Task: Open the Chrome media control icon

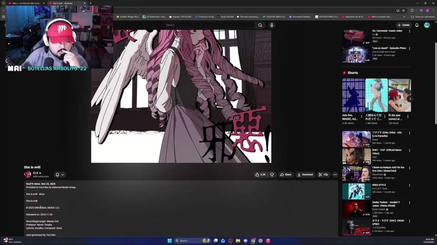Action: [421, 10]
